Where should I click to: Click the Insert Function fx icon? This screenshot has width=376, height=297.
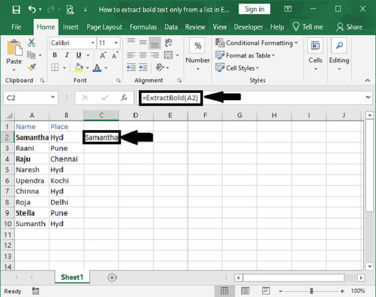pos(124,98)
